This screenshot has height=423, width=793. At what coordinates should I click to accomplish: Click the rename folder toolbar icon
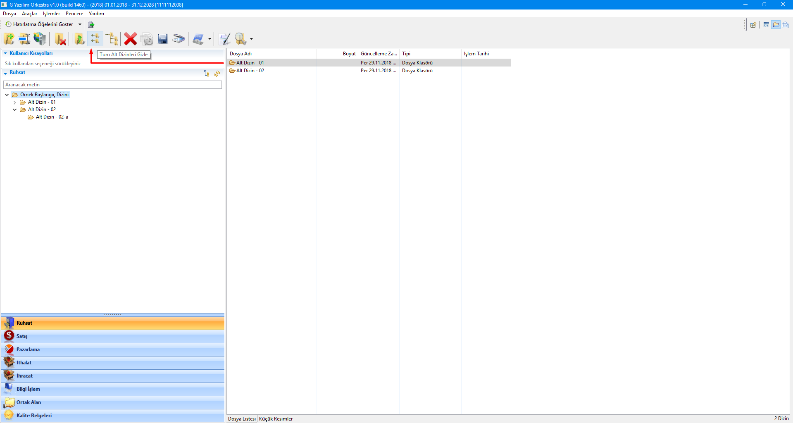tap(24, 39)
